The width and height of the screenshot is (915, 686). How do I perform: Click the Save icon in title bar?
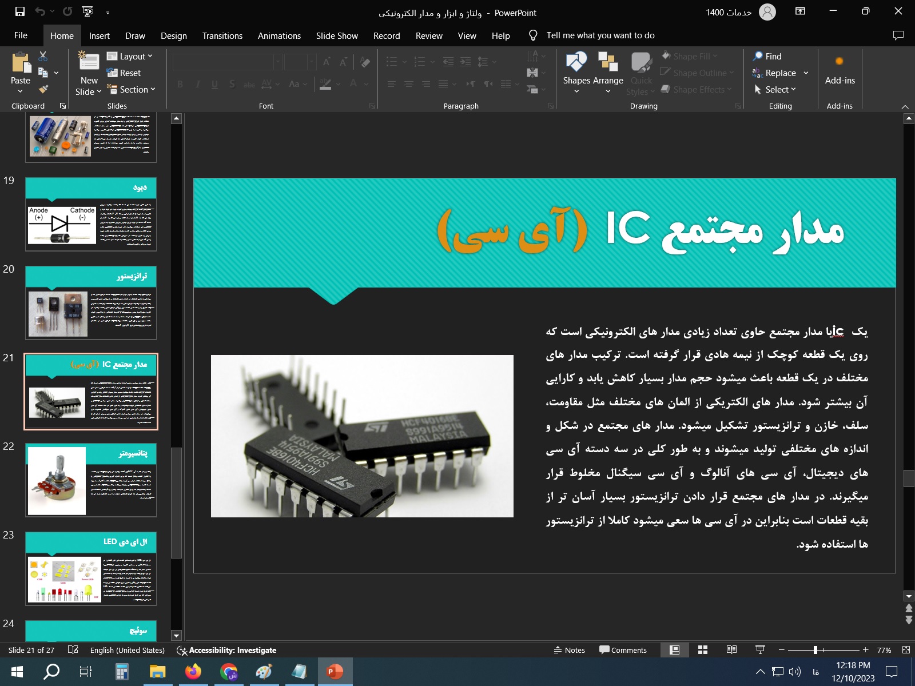[20, 11]
